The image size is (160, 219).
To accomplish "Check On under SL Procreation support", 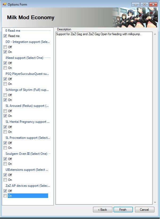I will point(5,148).
